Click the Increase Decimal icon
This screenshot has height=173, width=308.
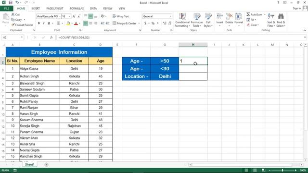(165, 23)
